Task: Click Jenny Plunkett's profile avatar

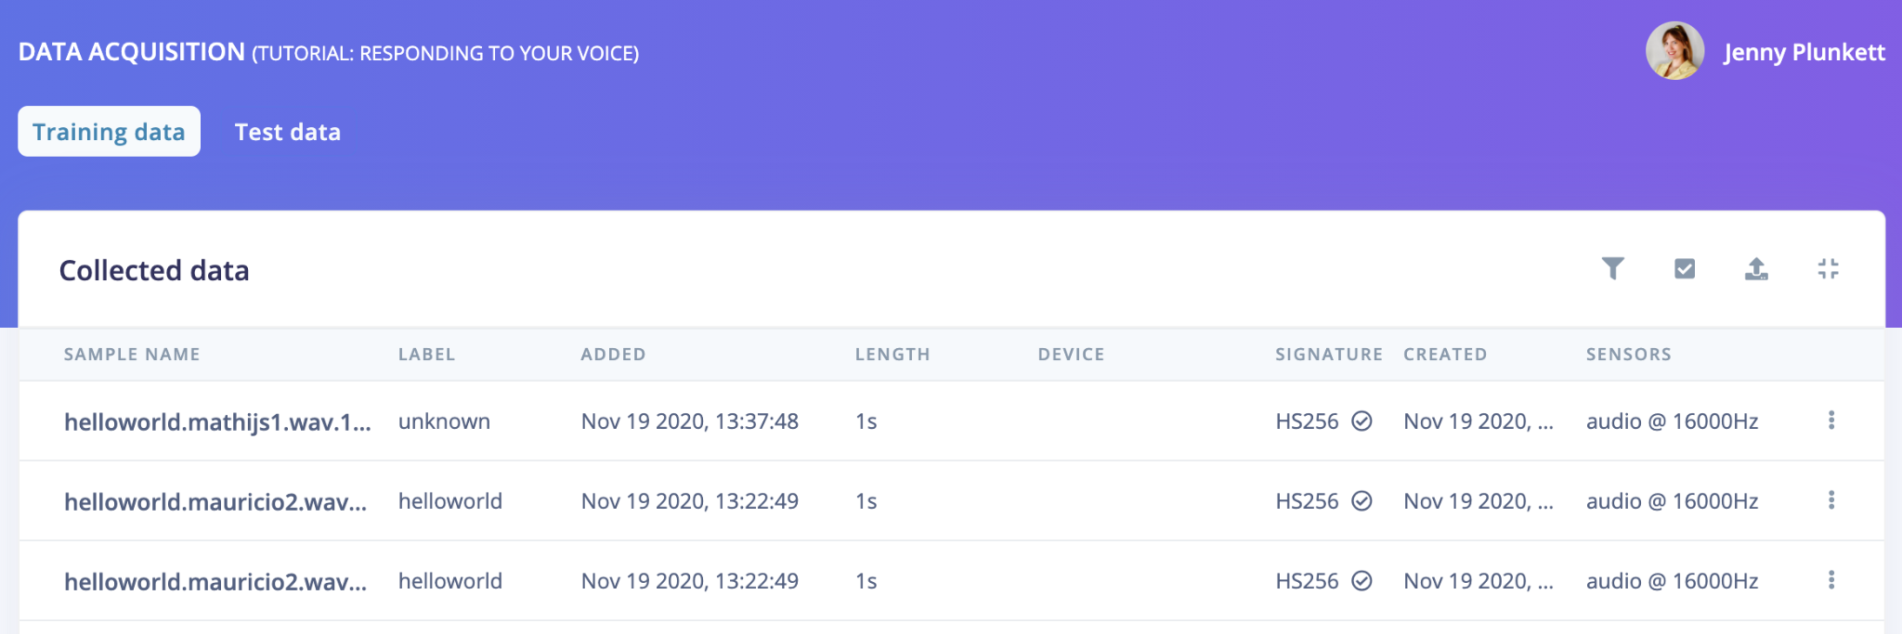Action: (x=1674, y=51)
